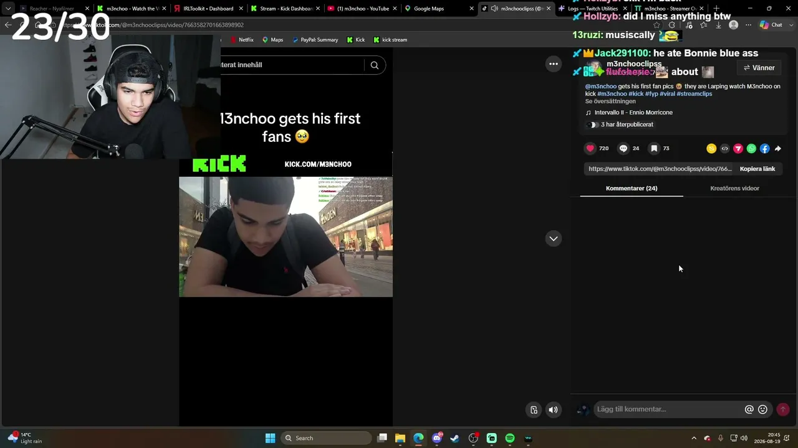Click the TikTok search field
The image size is (798, 448).
pyautogui.click(x=292, y=65)
